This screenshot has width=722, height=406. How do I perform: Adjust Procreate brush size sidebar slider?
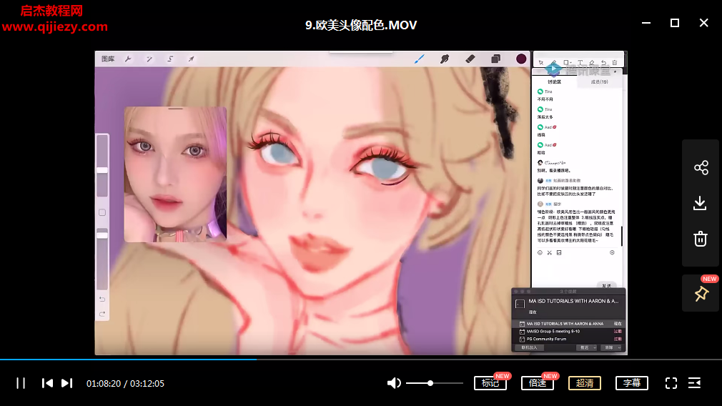click(102, 170)
